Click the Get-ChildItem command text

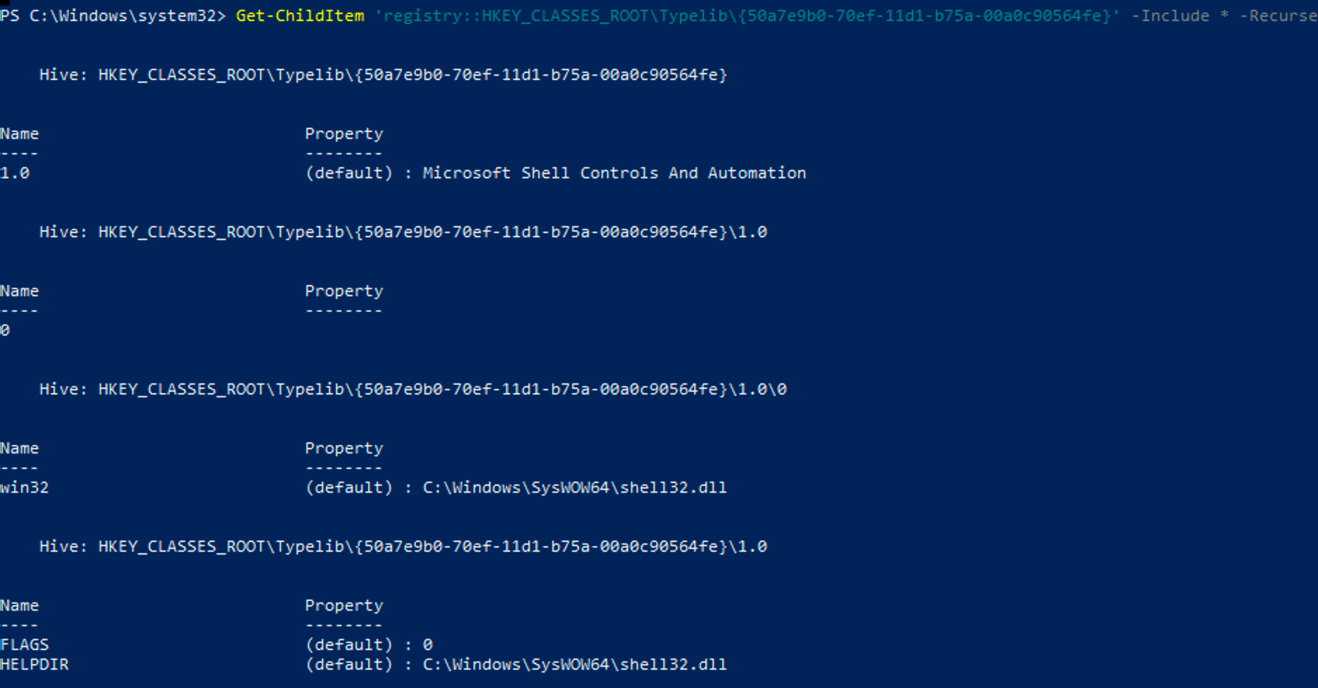(x=300, y=15)
